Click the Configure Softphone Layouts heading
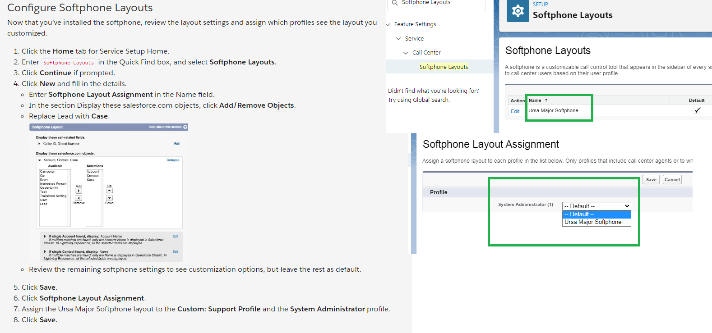Viewport: 712px width, 333px height. 80,8
